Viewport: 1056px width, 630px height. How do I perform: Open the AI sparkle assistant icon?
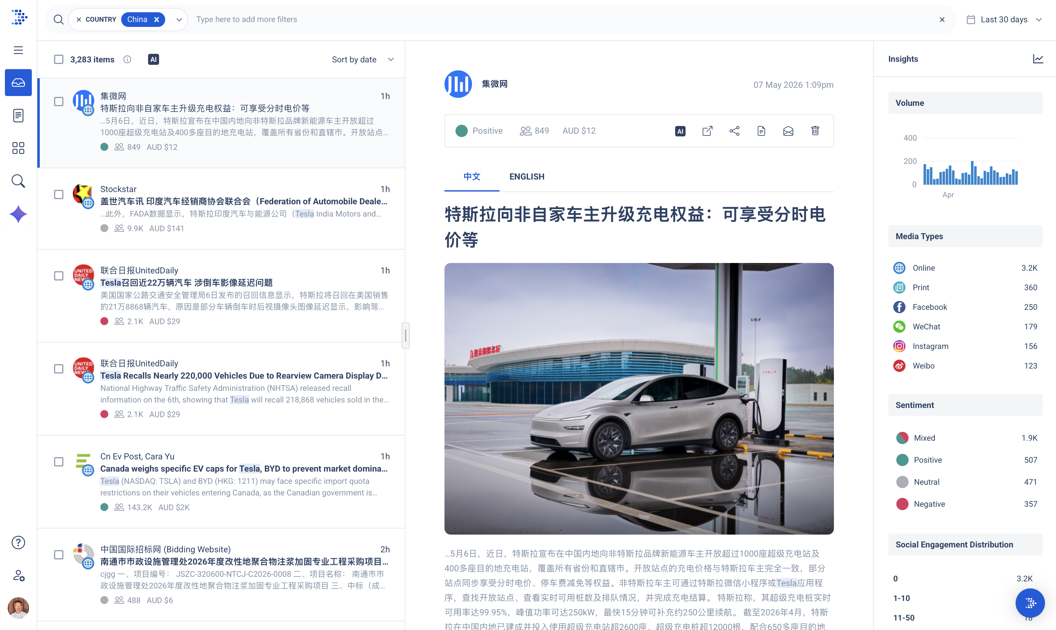coord(18,214)
